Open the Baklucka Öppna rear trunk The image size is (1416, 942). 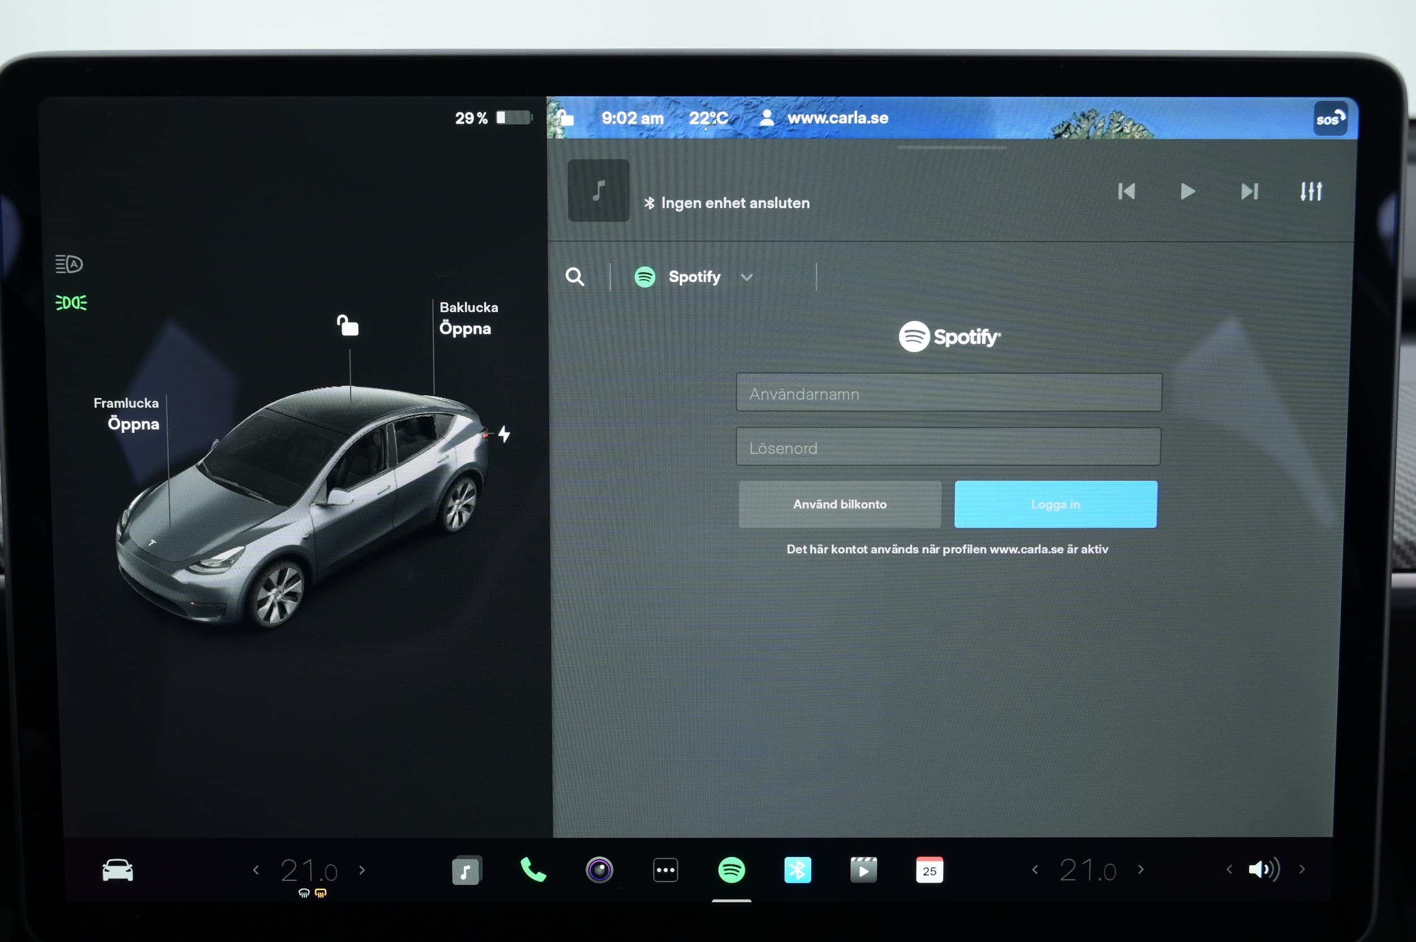click(468, 318)
